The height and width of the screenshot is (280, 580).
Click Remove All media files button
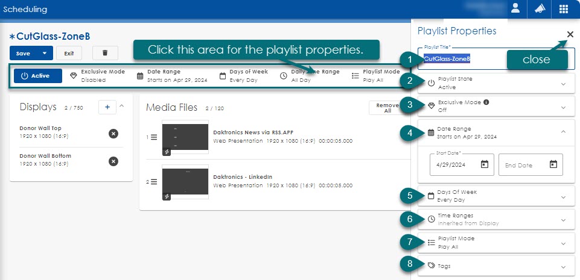(386, 108)
